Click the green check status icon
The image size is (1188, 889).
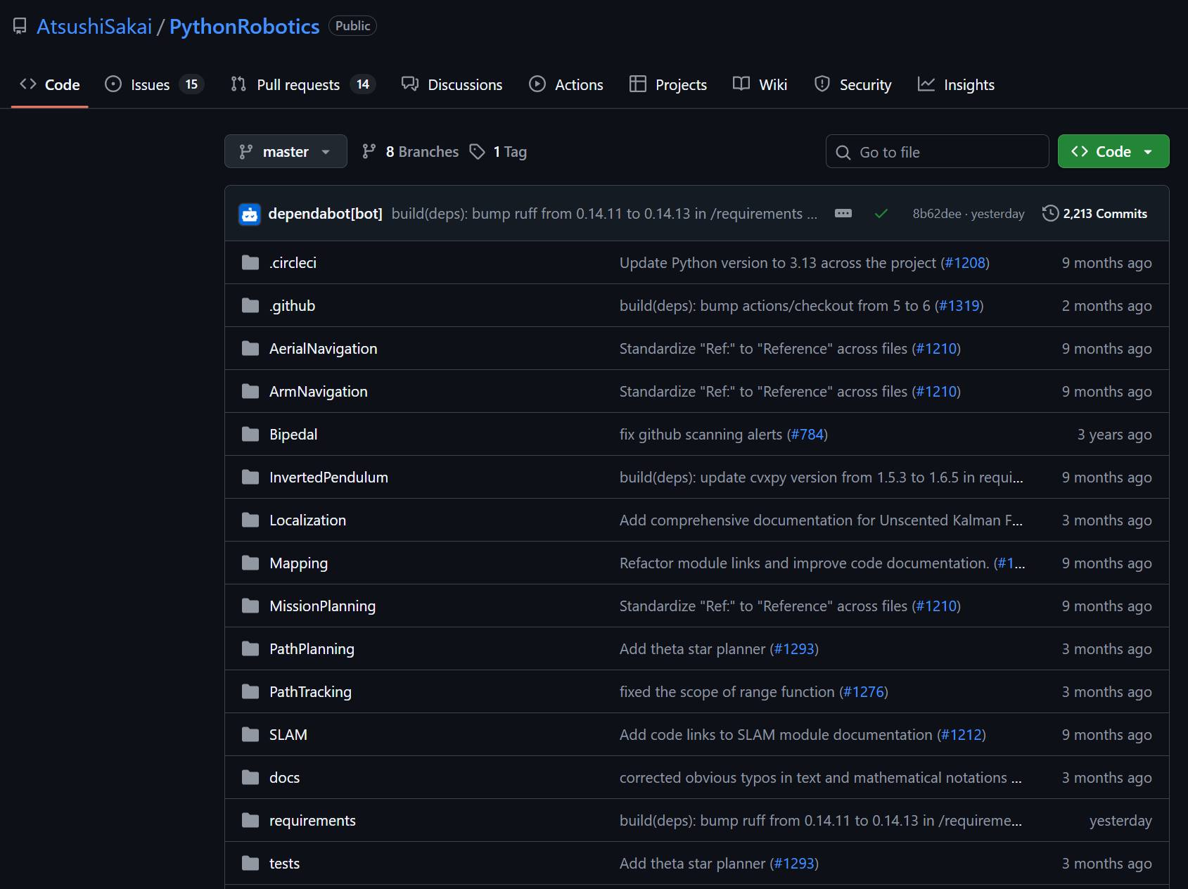click(881, 213)
